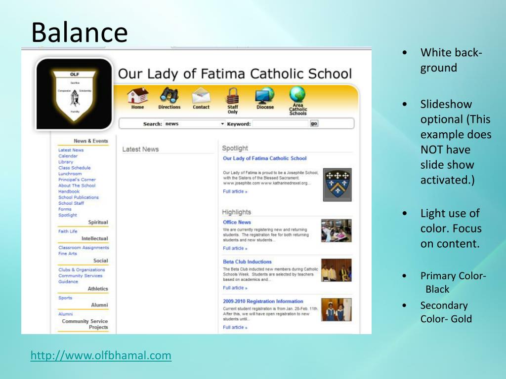Open Community Services link
This screenshot has height=379, width=506.
[x=81, y=275]
